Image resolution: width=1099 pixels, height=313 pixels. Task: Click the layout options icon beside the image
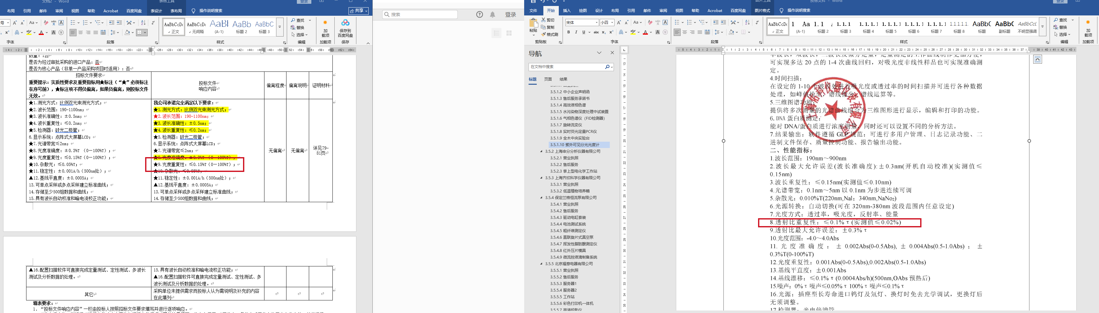coord(1038,59)
